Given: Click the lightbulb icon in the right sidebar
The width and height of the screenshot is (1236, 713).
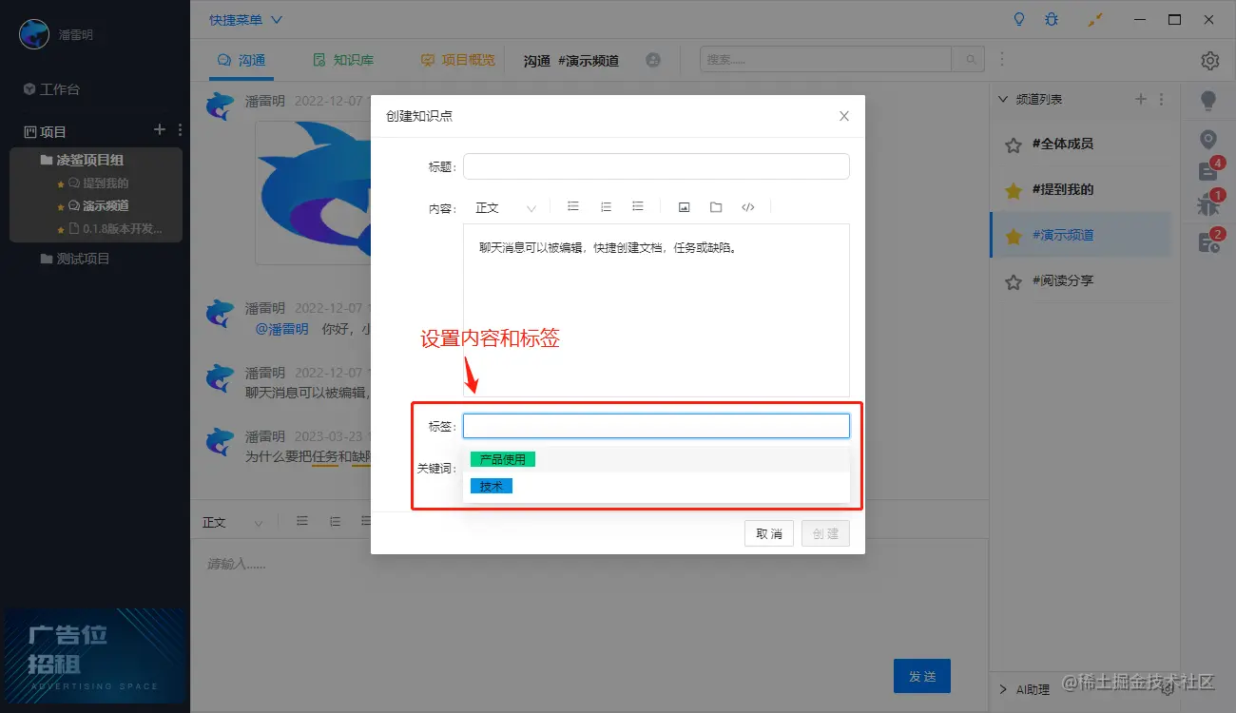Looking at the screenshot, I should click(1208, 100).
